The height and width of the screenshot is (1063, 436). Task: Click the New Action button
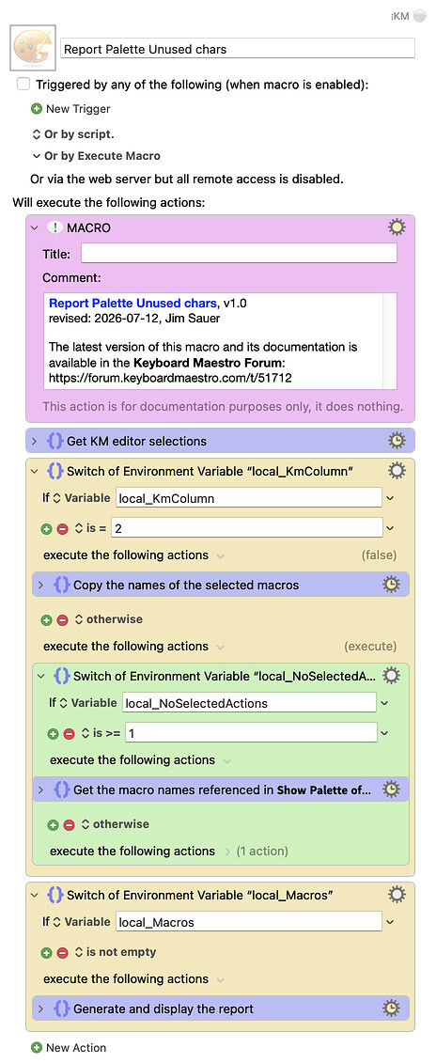[70, 1047]
